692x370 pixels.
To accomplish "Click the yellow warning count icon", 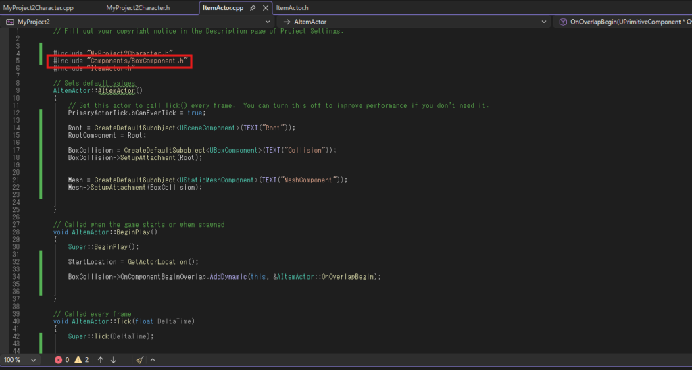I will pyautogui.click(x=78, y=360).
